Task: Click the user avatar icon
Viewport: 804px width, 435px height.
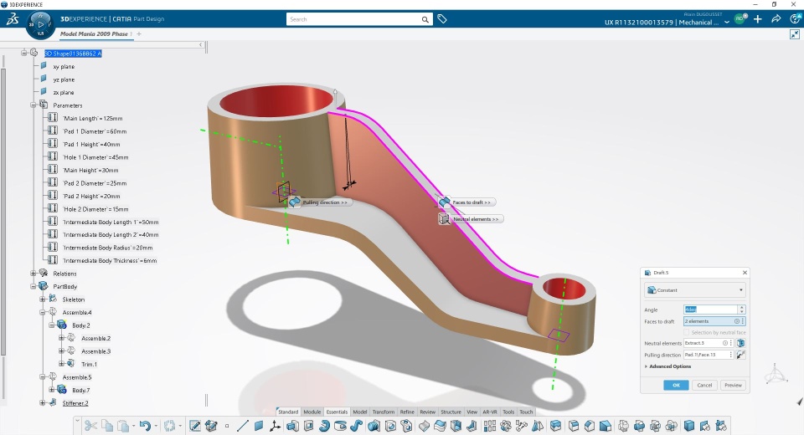Action: pos(740,19)
